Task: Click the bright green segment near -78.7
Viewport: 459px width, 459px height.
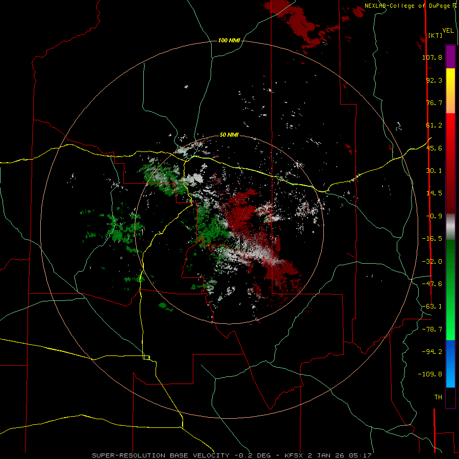Action: (x=450, y=329)
